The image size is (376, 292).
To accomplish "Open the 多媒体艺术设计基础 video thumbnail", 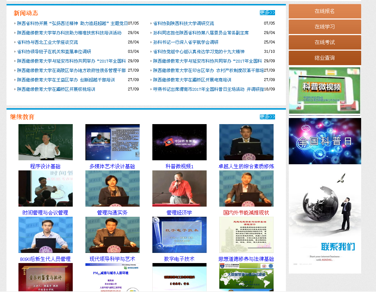I will point(113,142).
